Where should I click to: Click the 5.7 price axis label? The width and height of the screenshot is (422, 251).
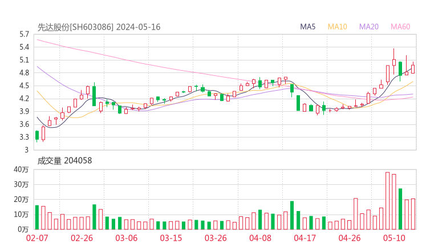coord(24,34)
